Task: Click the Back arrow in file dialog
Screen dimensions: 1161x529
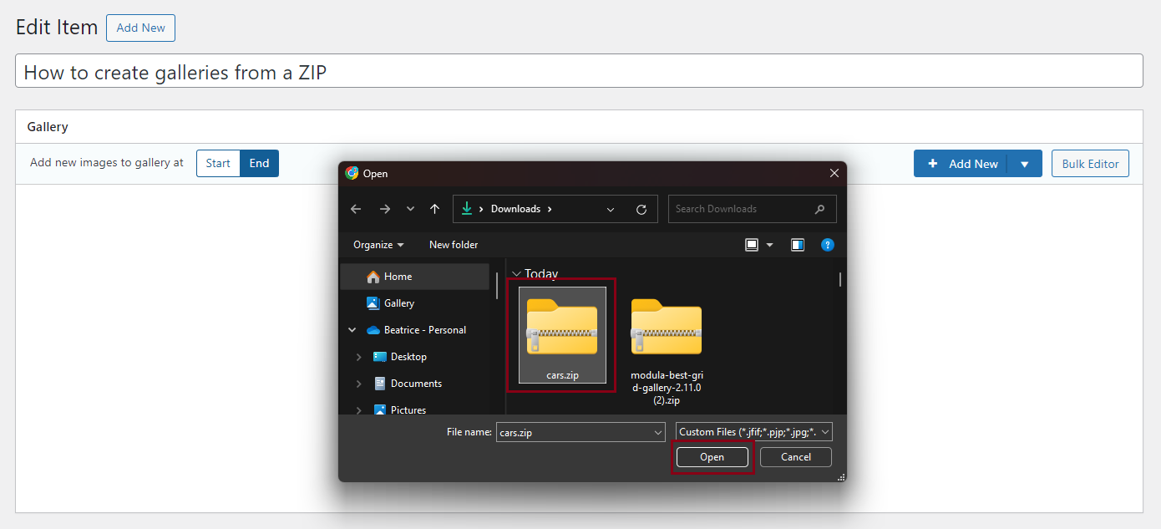Action: (x=356, y=209)
